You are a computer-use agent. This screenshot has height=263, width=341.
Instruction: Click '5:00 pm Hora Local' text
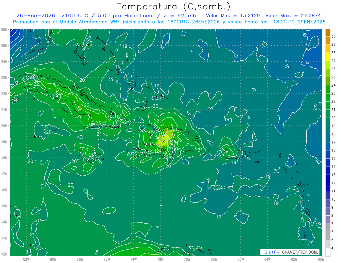126,16
